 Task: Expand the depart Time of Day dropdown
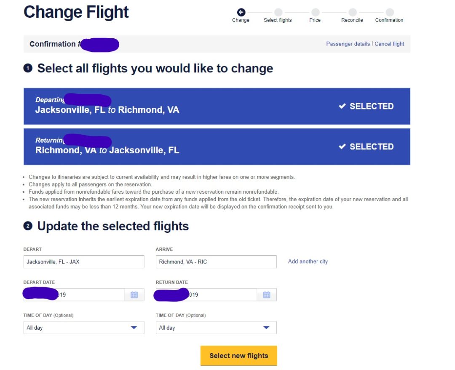83,327
